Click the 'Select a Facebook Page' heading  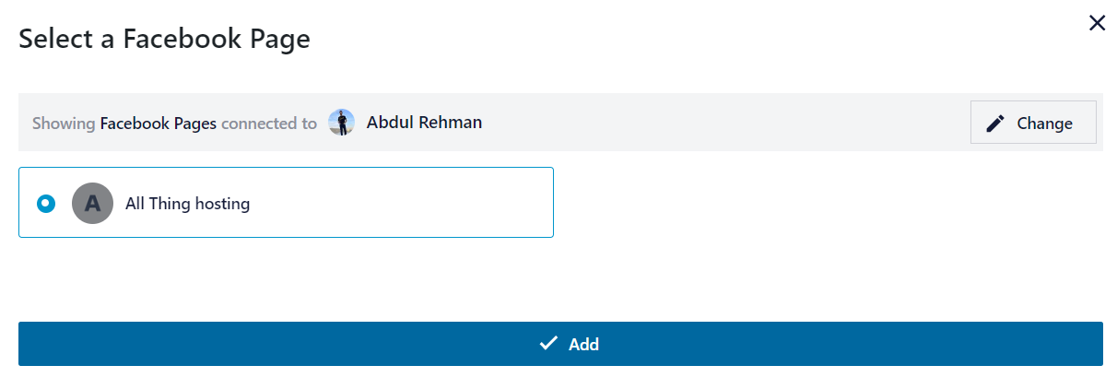(x=164, y=39)
